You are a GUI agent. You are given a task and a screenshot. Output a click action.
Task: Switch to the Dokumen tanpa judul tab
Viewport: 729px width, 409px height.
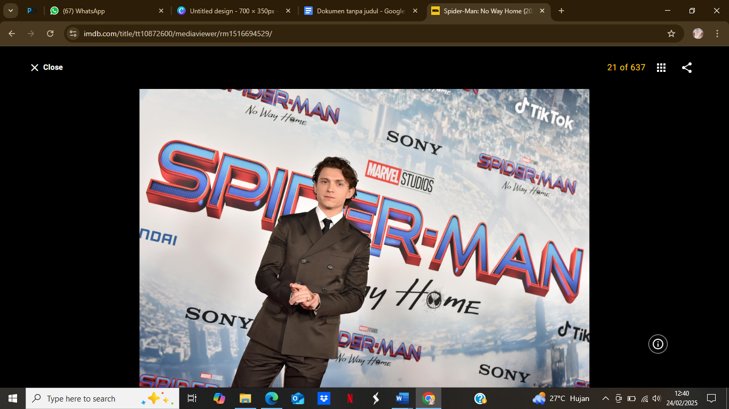tap(361, 11)
